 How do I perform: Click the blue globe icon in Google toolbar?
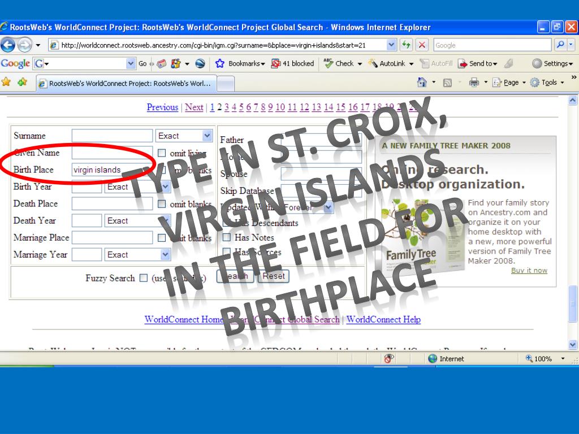200,63
